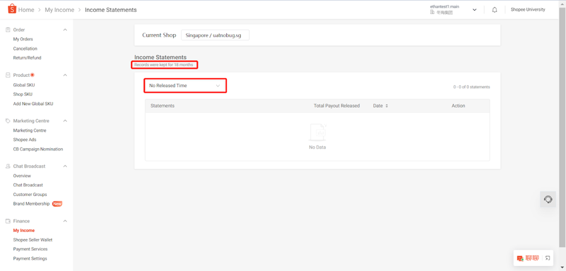The width and height of the screenshot is (566, 271).
Task: Collapse the Product section chevron
Action: [x=65, y=75]
